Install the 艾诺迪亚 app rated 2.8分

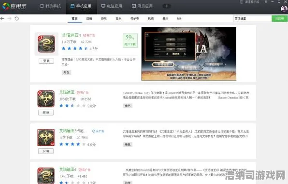click(x=46, y=113)
